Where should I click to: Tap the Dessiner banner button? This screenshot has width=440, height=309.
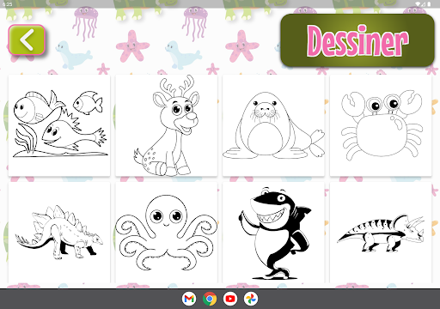click(x=357, y=40)
